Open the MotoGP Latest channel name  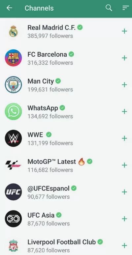pos(52,162)
